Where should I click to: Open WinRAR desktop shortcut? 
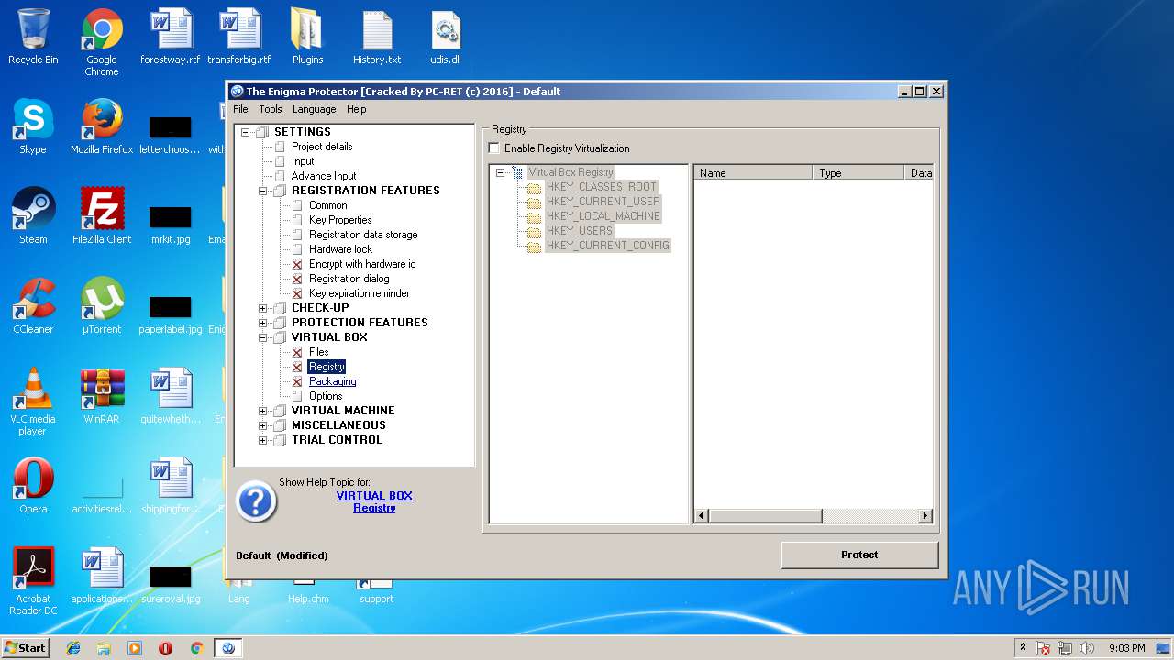(102, 396)
